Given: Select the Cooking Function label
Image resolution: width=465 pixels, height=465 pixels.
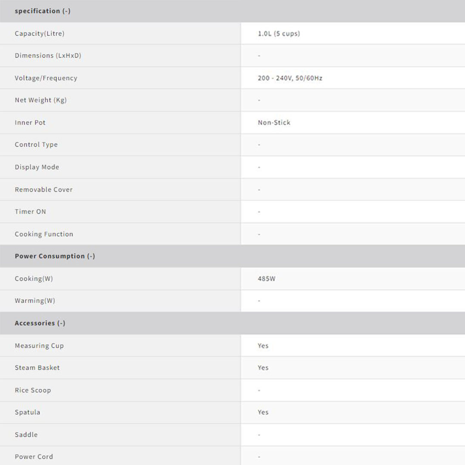Looking at the screenshot, I should point(44,234).
